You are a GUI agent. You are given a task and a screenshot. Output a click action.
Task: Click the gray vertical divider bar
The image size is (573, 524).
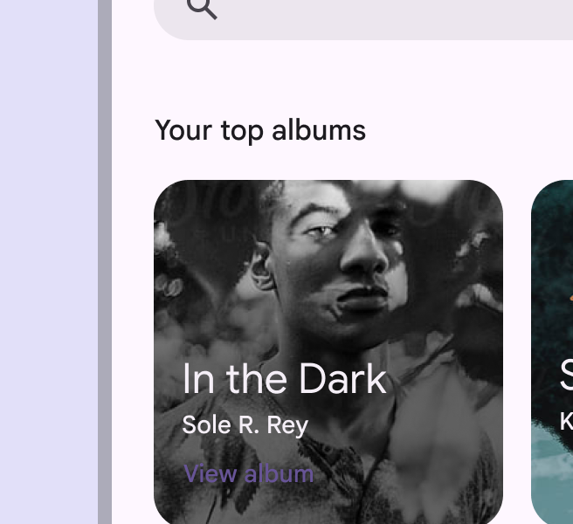[105, 262]
